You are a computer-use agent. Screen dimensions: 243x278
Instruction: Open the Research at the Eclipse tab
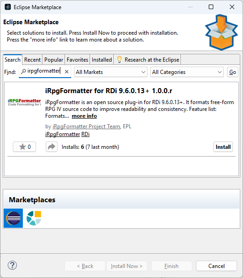pyautogui.click(x=147, y=59)
